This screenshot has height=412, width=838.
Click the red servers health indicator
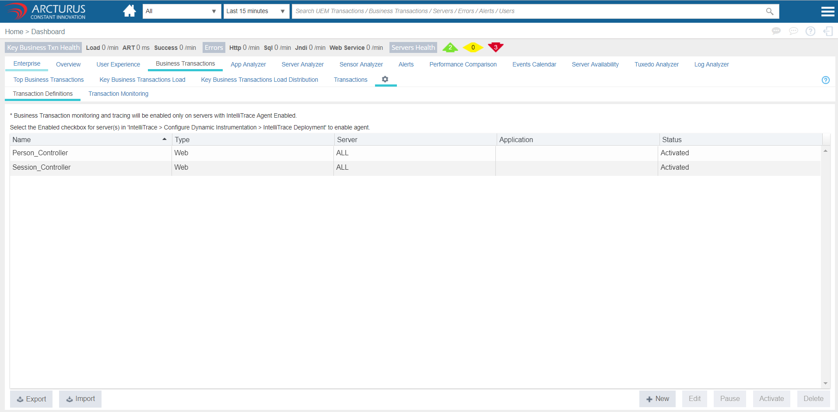[x=495, y=47]
